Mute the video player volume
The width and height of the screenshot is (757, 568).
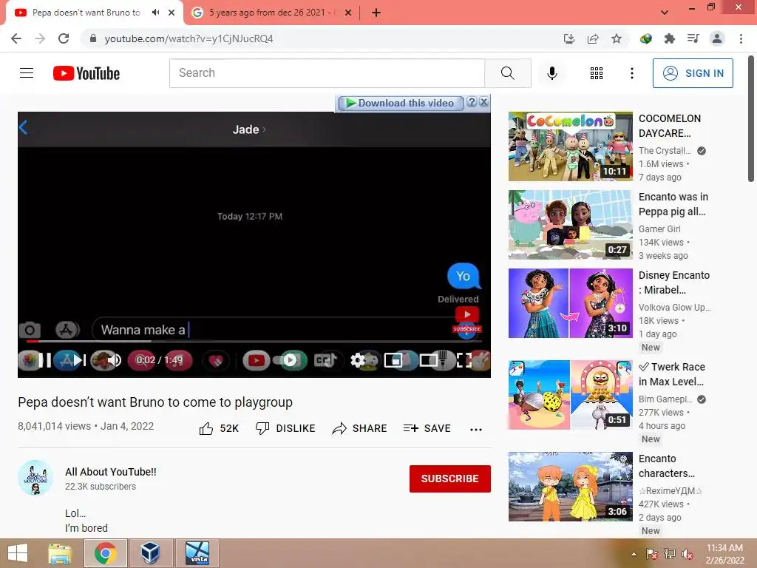pos(115,360)
